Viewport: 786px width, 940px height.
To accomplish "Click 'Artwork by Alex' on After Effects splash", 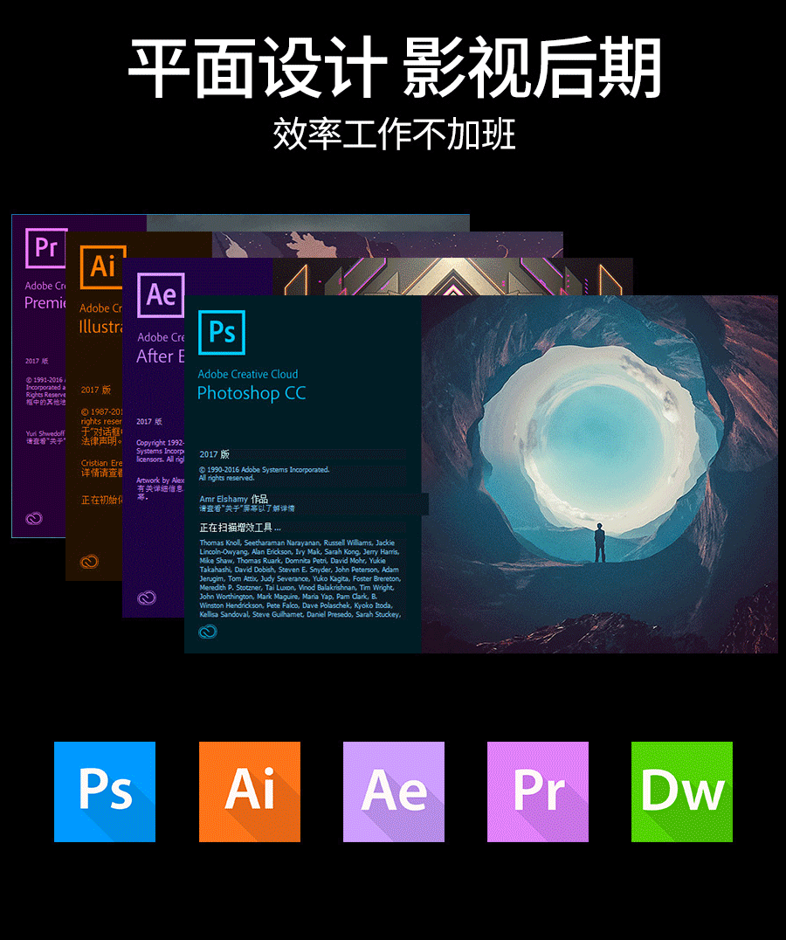I will click(161, 480).
